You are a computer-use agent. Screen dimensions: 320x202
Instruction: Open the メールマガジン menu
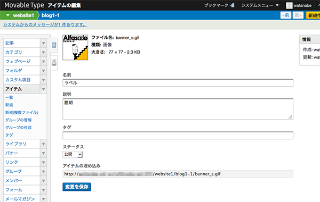[22, 198]
